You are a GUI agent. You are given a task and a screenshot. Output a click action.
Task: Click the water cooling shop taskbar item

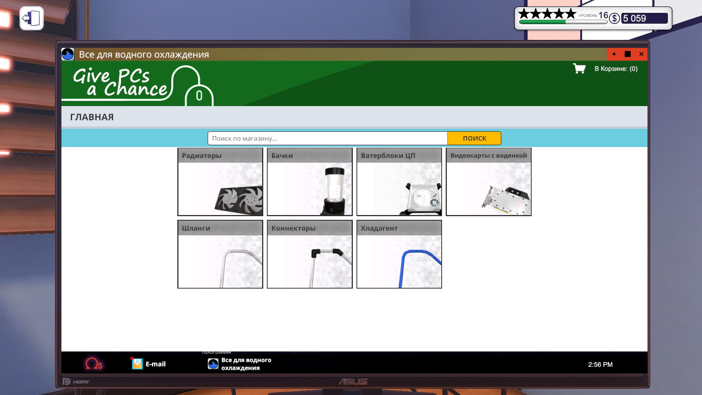(x=240, y=364)
